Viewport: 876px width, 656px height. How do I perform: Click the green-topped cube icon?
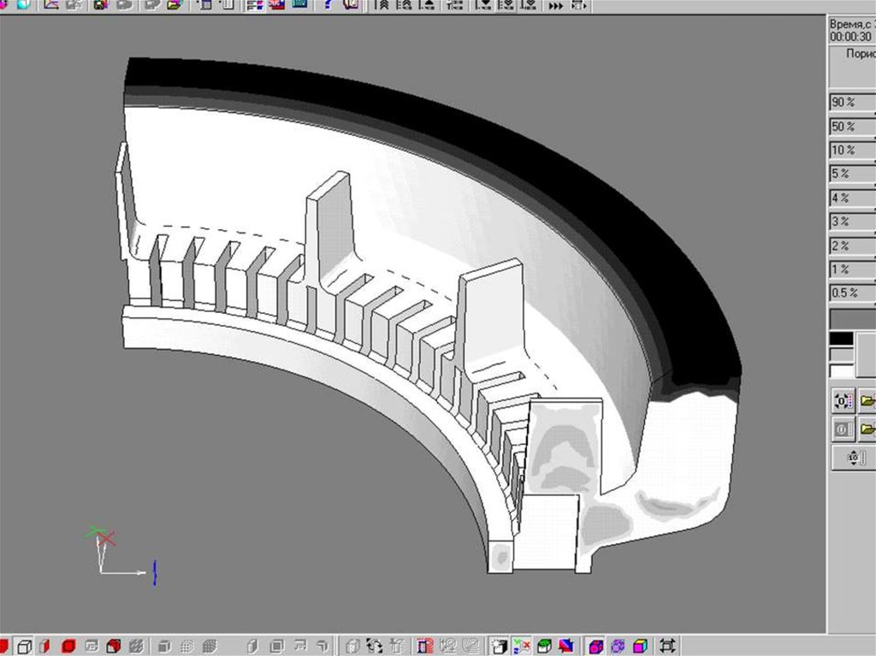pyautogui.click(x=543, y=646)
